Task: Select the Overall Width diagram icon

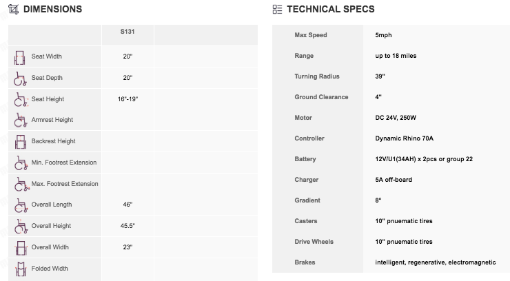Action: (21, 248)
